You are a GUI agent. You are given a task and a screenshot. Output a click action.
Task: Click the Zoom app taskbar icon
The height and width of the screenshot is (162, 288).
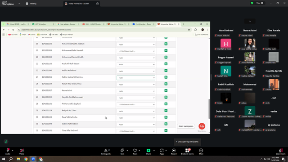[33, 159]
